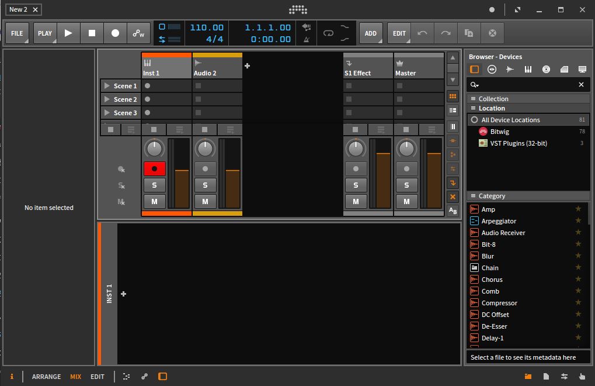Expand the Collection section

coord(528,98)
